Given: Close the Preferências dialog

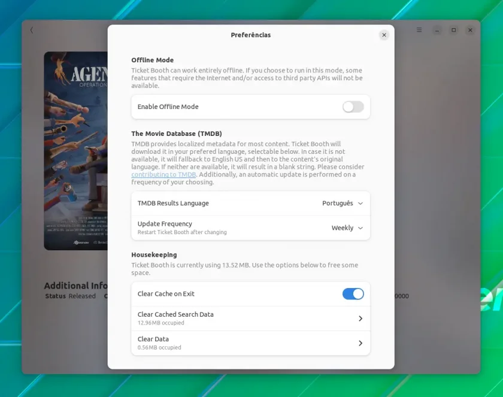Looking at the screenshot, I should point(384,35).
